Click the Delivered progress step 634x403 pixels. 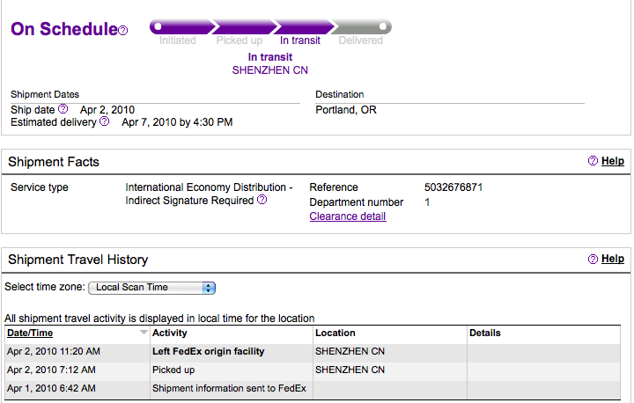[x=361, y=40]
